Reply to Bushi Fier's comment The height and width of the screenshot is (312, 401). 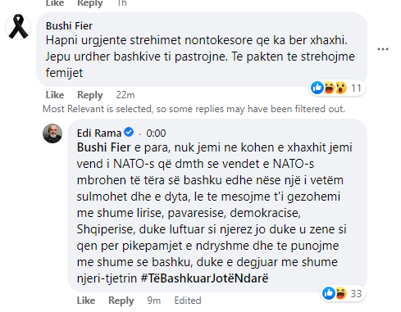[90, 95]
